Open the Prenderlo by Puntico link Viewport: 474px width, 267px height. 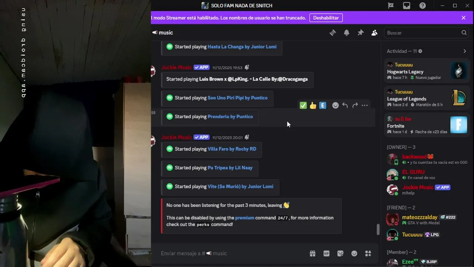[230, 116]
